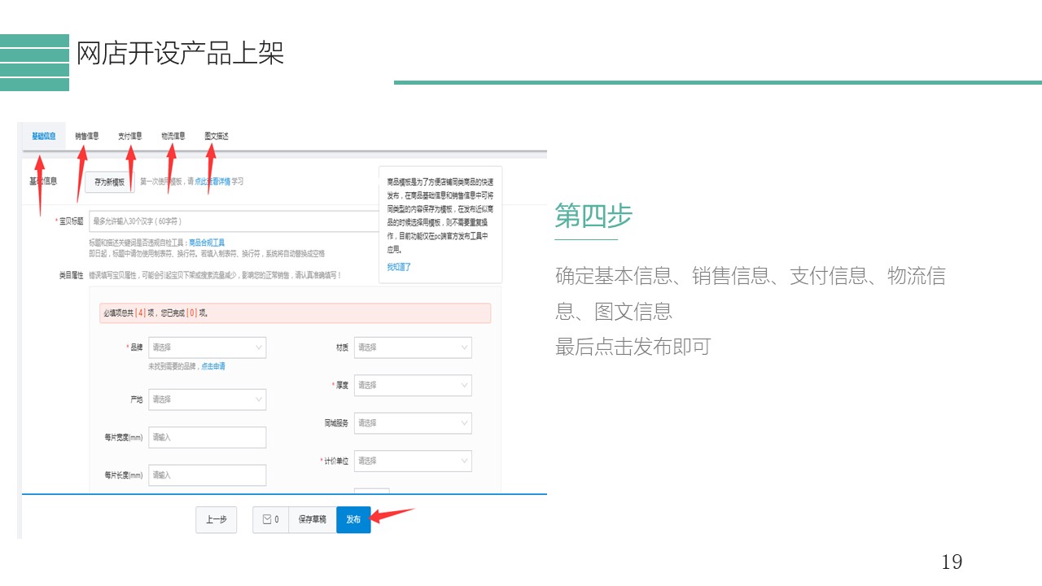Focus the 宝贝标题 input field
The height and width of the screenshot is (586, 1042).
coord(234,221)
